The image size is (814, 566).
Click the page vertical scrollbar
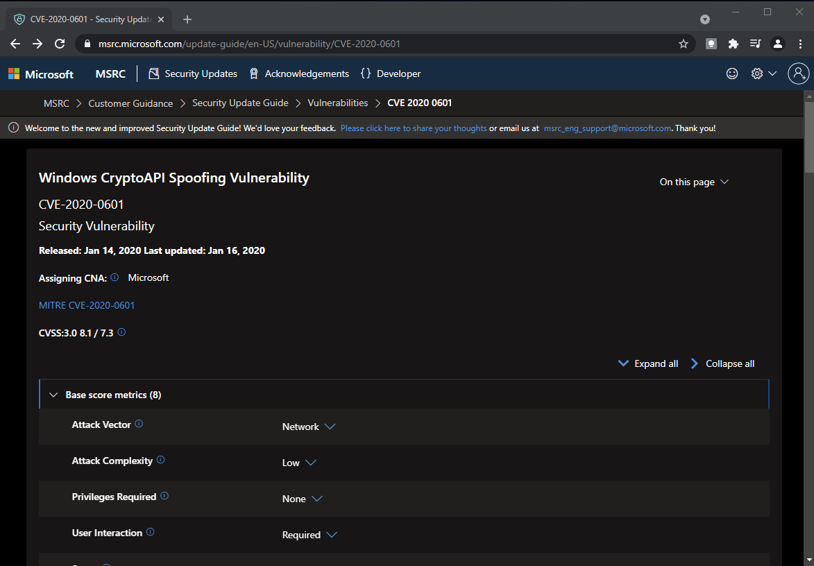click(809, 137)
